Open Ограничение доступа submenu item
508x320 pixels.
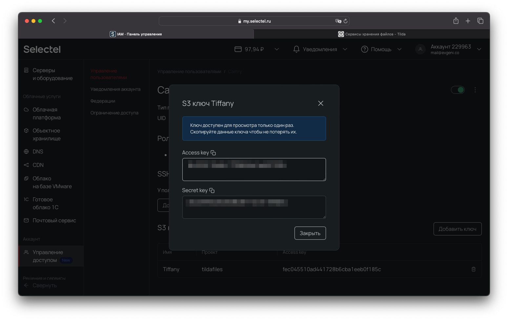click(114, 113)
